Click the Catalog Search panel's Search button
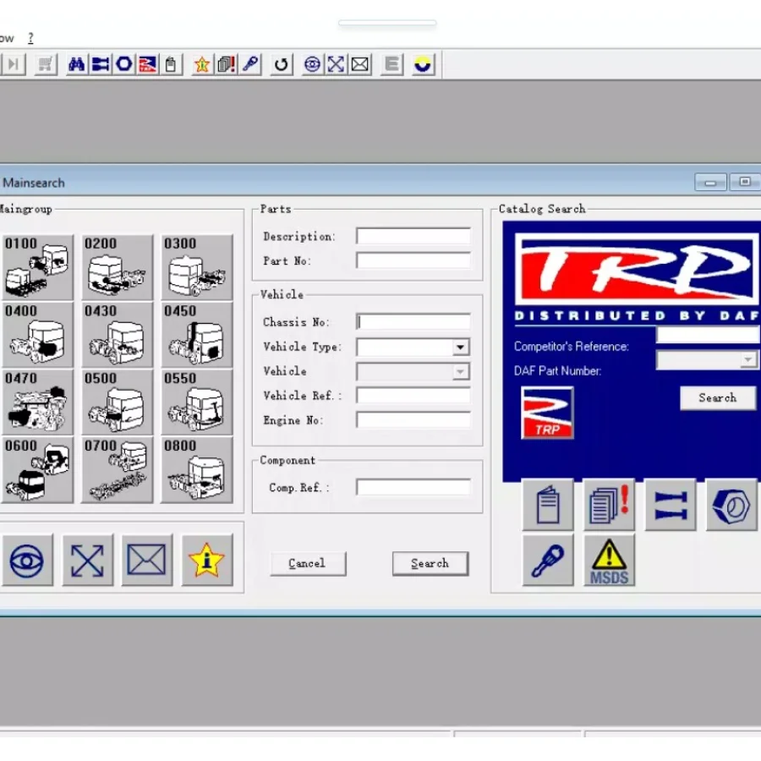 click(x=718, y=398)
